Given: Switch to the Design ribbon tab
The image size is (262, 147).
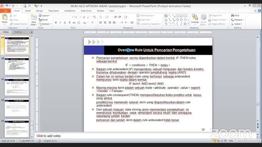Looking at the screenshot, I should (39, 11).
